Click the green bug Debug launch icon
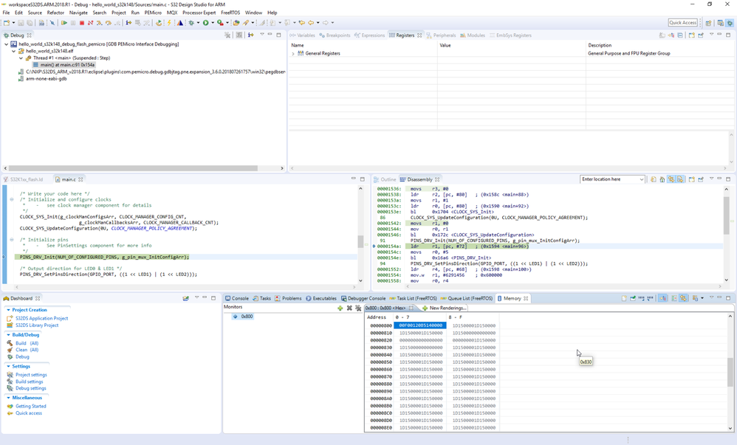Image resolution: width=737 pixels, height=445 pixels. [191, 23]
